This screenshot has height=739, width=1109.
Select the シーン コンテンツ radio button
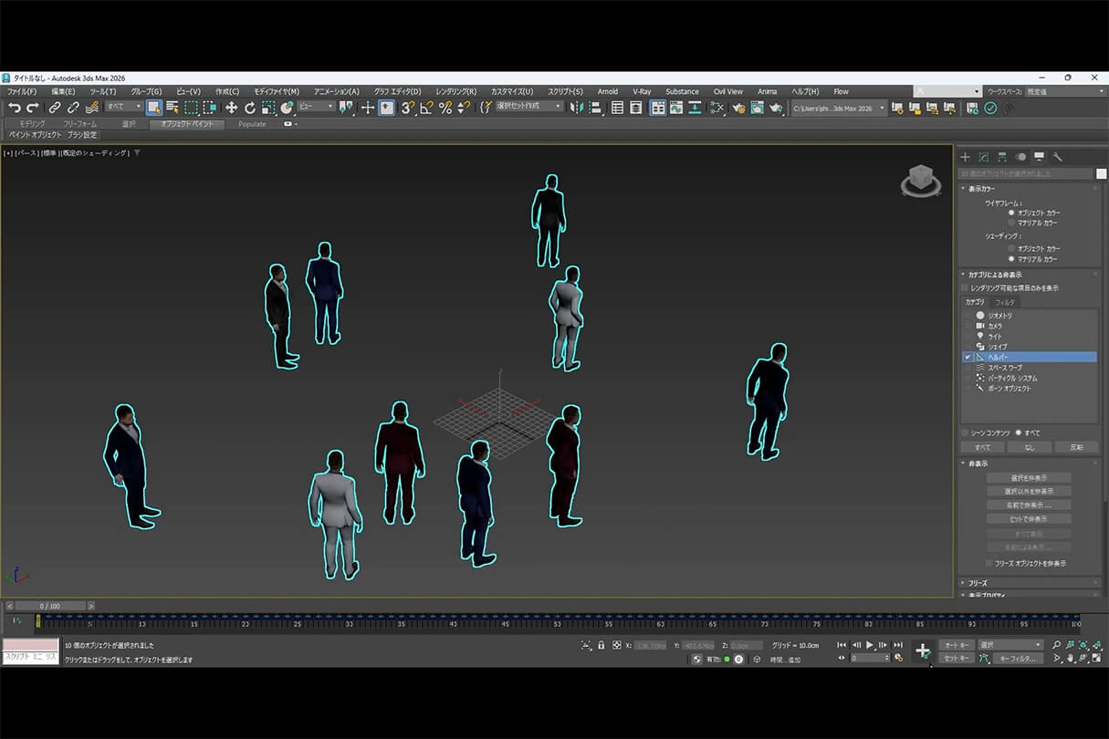965,432
